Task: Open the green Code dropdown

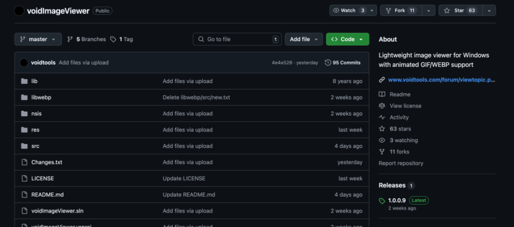Action: click(x=347, y=39)
